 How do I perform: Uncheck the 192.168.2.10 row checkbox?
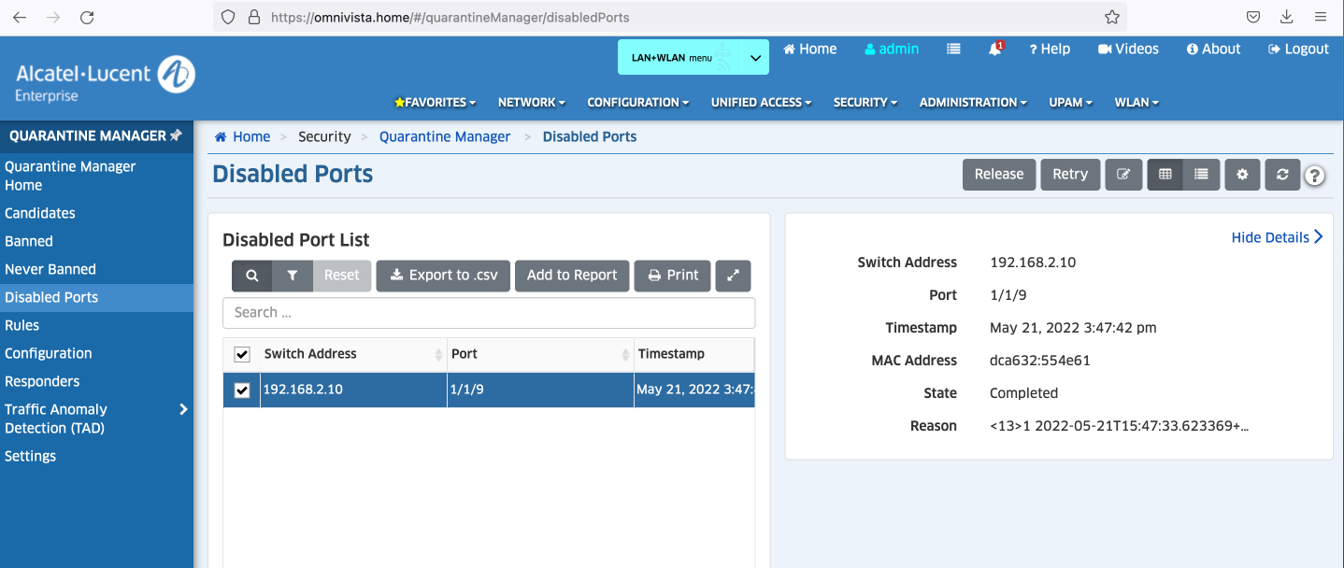click(242, 390)
